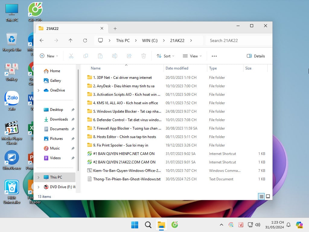Open the Copilot icon in taskbar corner
The height and width of the screenshot is (232, 309).
(x=299, y=225)
